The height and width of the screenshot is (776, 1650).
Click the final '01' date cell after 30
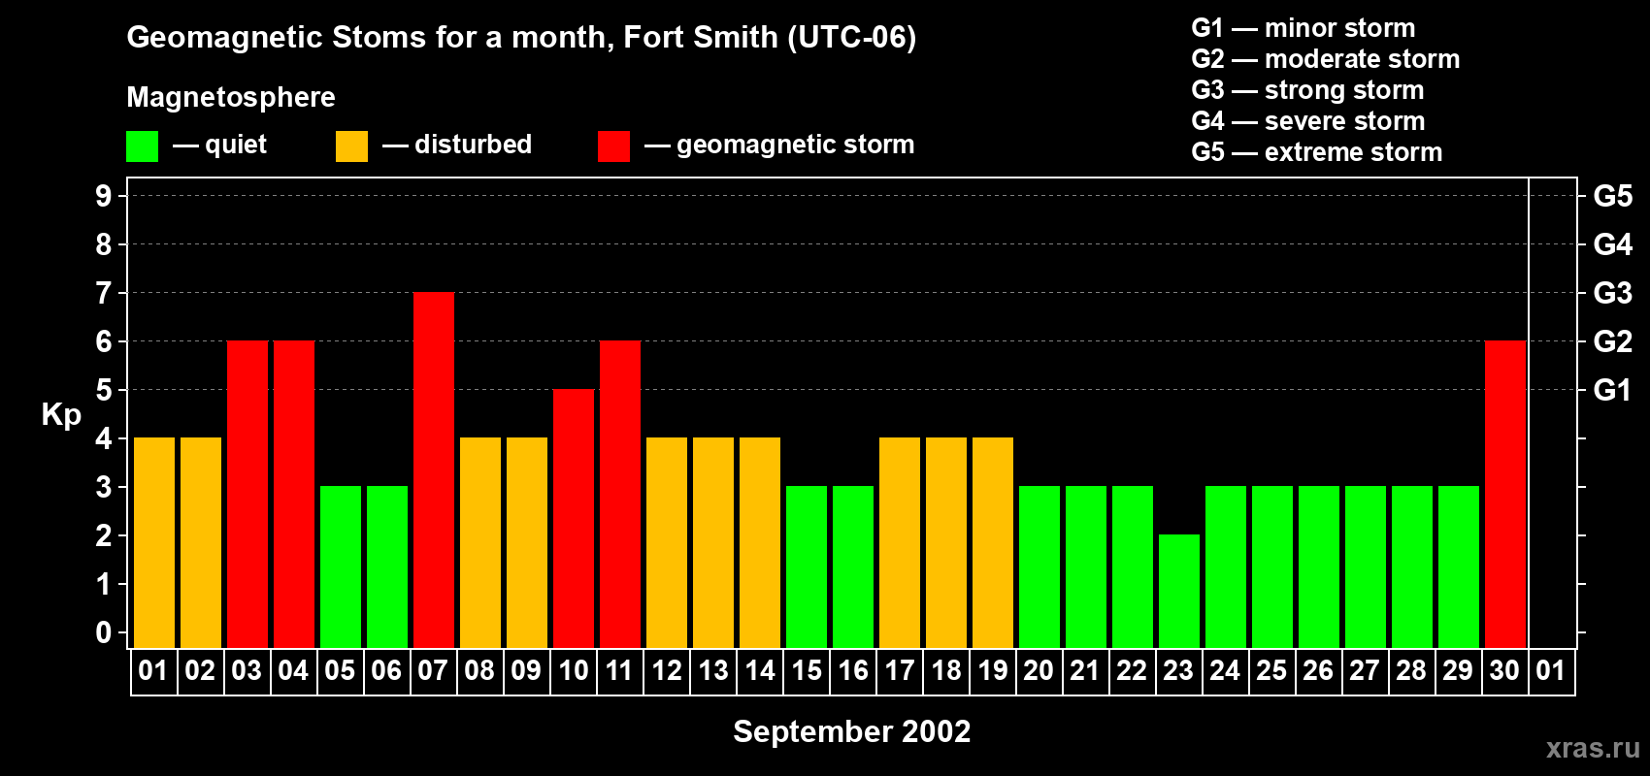click(x=1552, y=671)
